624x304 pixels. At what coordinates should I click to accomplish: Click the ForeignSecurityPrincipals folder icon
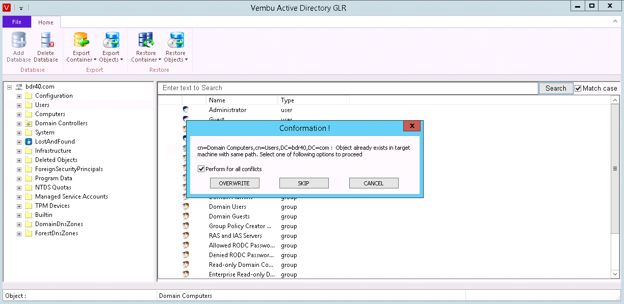pyautogui.click(x=29, y=169)
